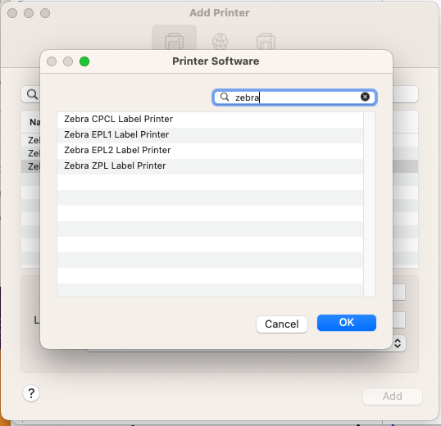The height and width of the screenshot is (426, 441).
Task: Click the magnifier icon in Printer Software search
Action: pyautogui.click(x=225, y=97)
